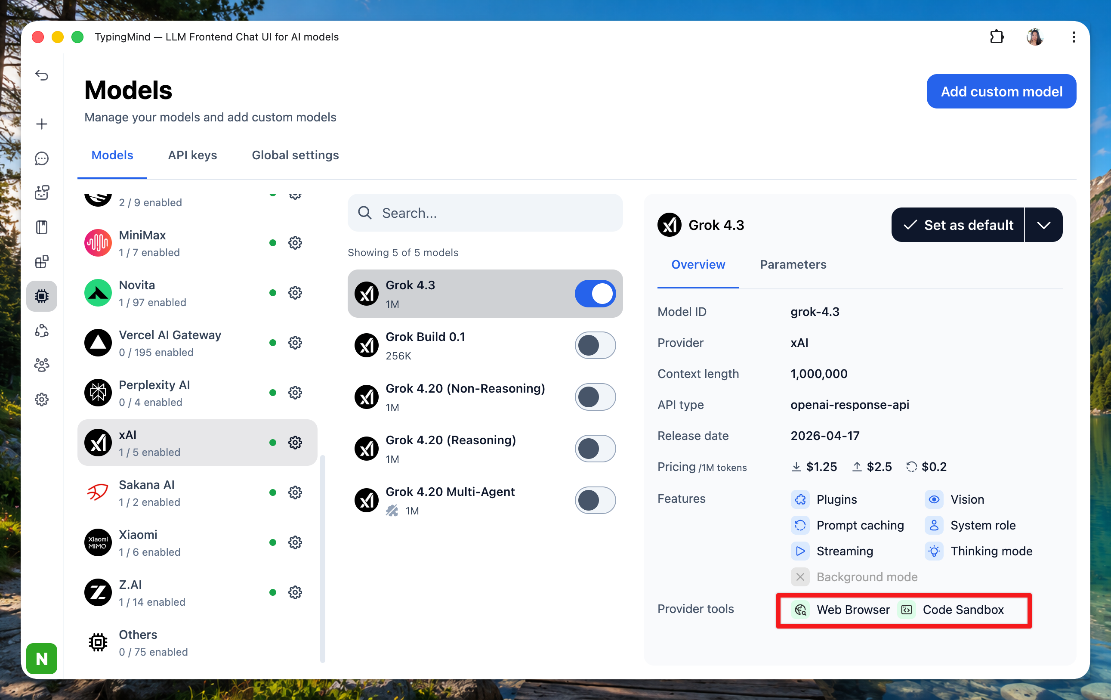Screen dimensions: 1111x700
Task: Open the Models chip icon in the sidebar
Action: 42,296
